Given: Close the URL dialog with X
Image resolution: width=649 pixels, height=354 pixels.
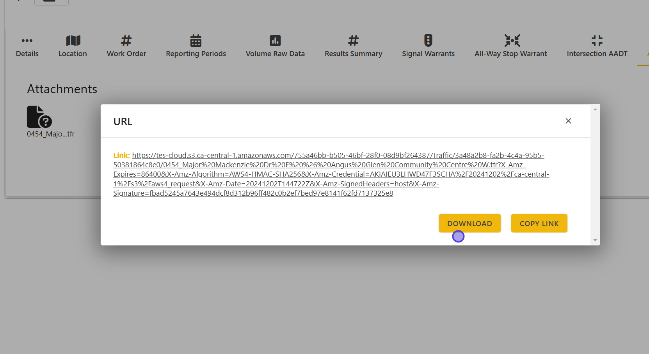Looking at the screenshot, I should pos(568,121).
